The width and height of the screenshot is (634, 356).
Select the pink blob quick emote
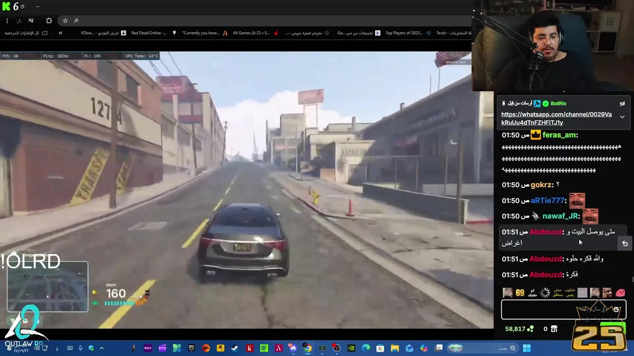pos(620,293)
